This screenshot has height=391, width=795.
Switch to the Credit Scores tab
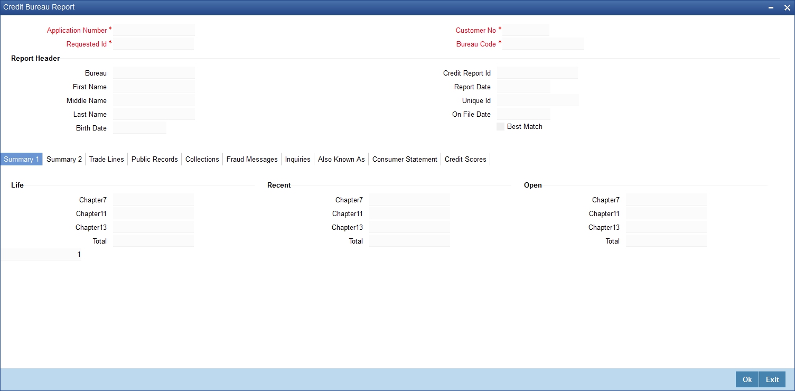click(465, 159)
